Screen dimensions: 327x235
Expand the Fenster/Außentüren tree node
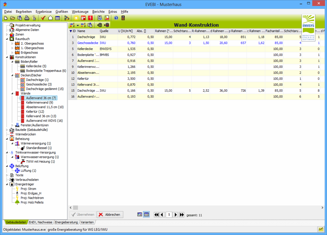point(12,125)
